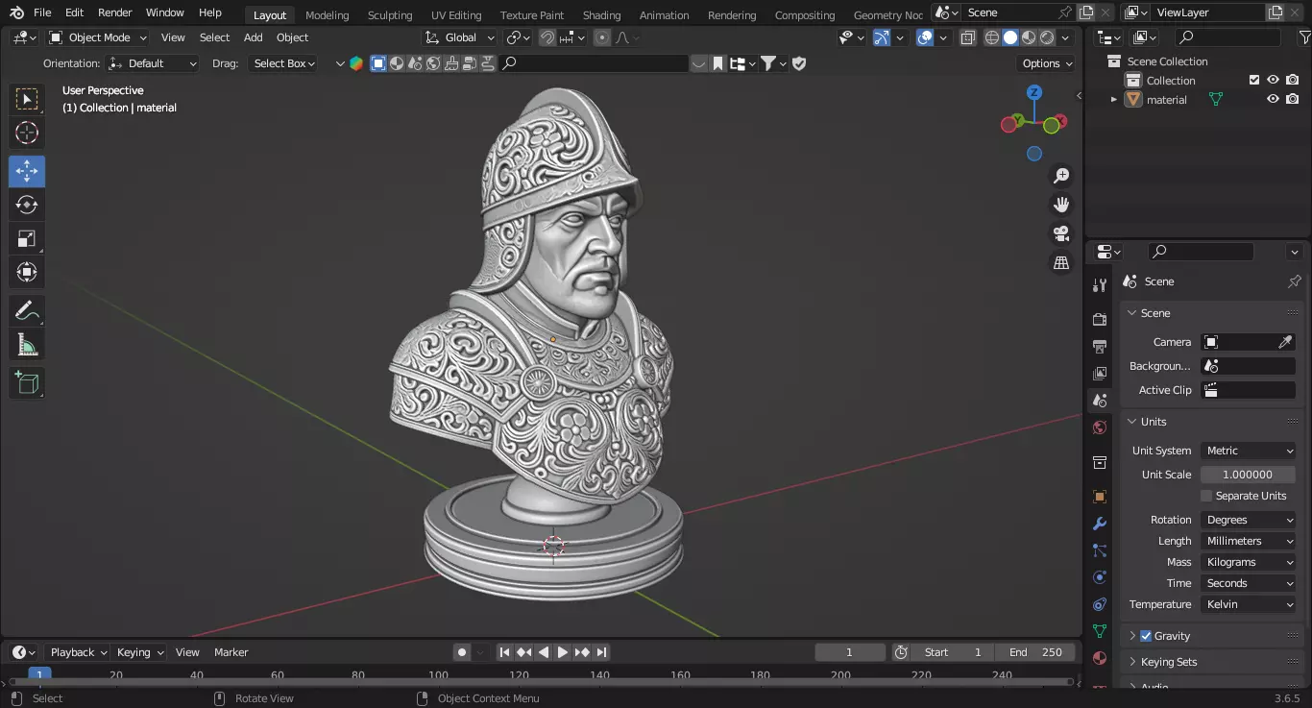Open the World properties tab
Screen dimensions: 1312x708
pos(1100,427)
